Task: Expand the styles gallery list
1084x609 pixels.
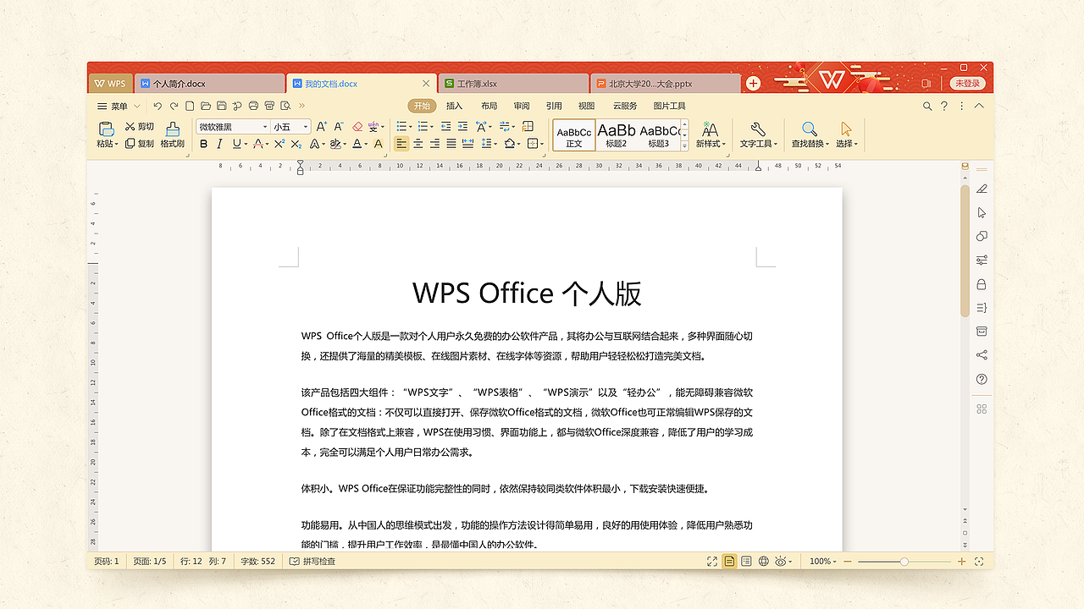Action: click(684, 147)
